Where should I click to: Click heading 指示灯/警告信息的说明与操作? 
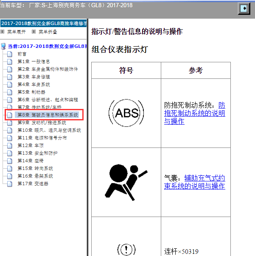(137, 31)
